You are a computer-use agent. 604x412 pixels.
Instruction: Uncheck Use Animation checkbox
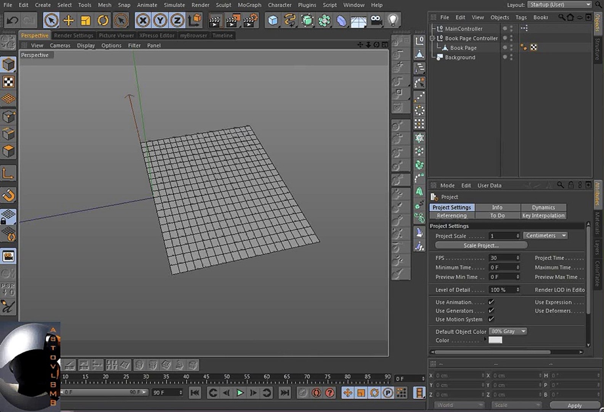[491, 302]
